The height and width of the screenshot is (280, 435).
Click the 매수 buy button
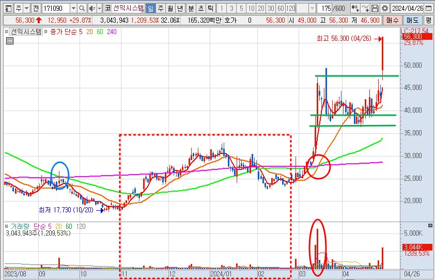click(x=392, y=20)
